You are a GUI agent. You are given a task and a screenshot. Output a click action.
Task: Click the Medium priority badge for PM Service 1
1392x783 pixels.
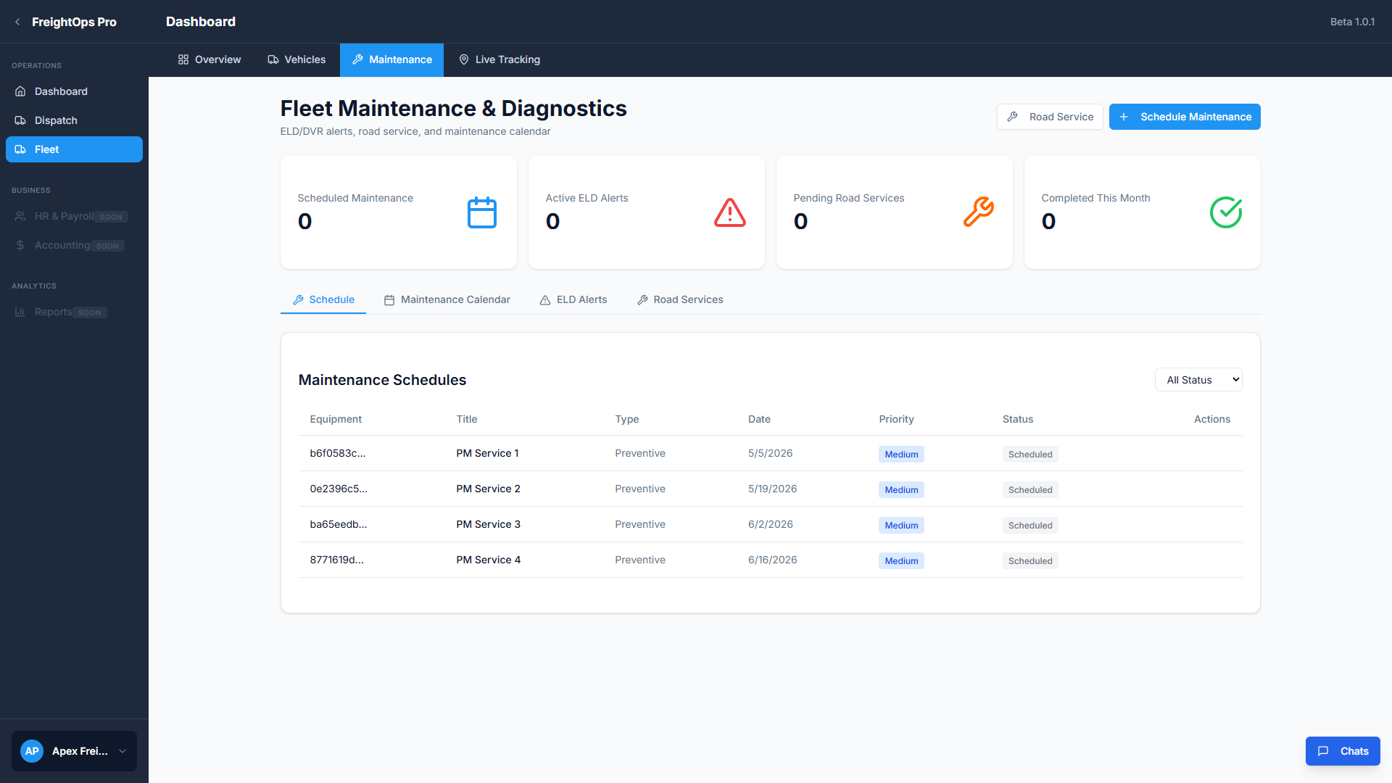tap(900, 455)
